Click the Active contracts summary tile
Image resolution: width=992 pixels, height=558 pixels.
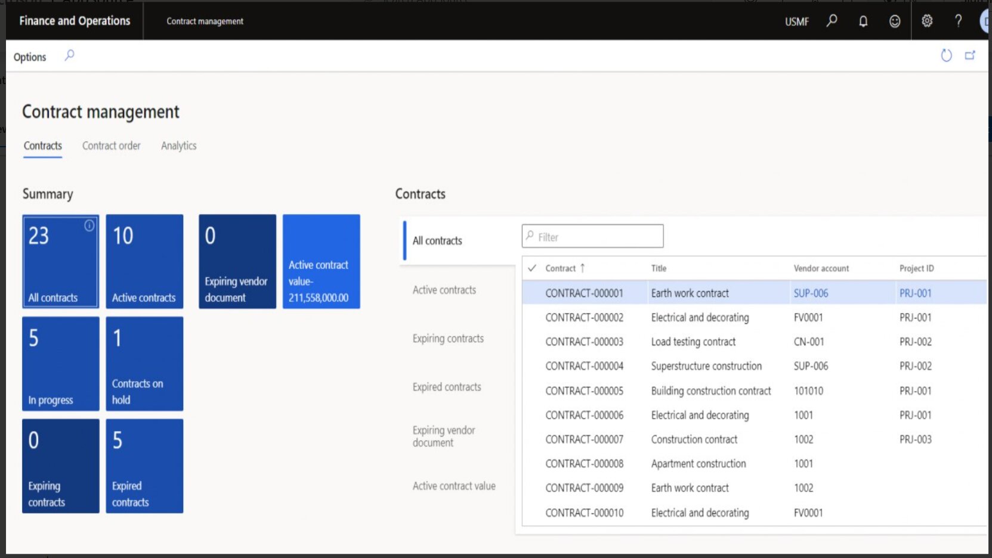click(x=144, y=262)
